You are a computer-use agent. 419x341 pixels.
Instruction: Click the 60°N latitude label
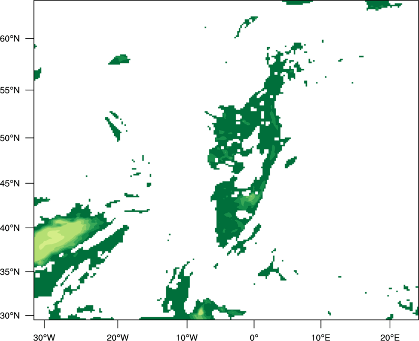coord(10,38)
